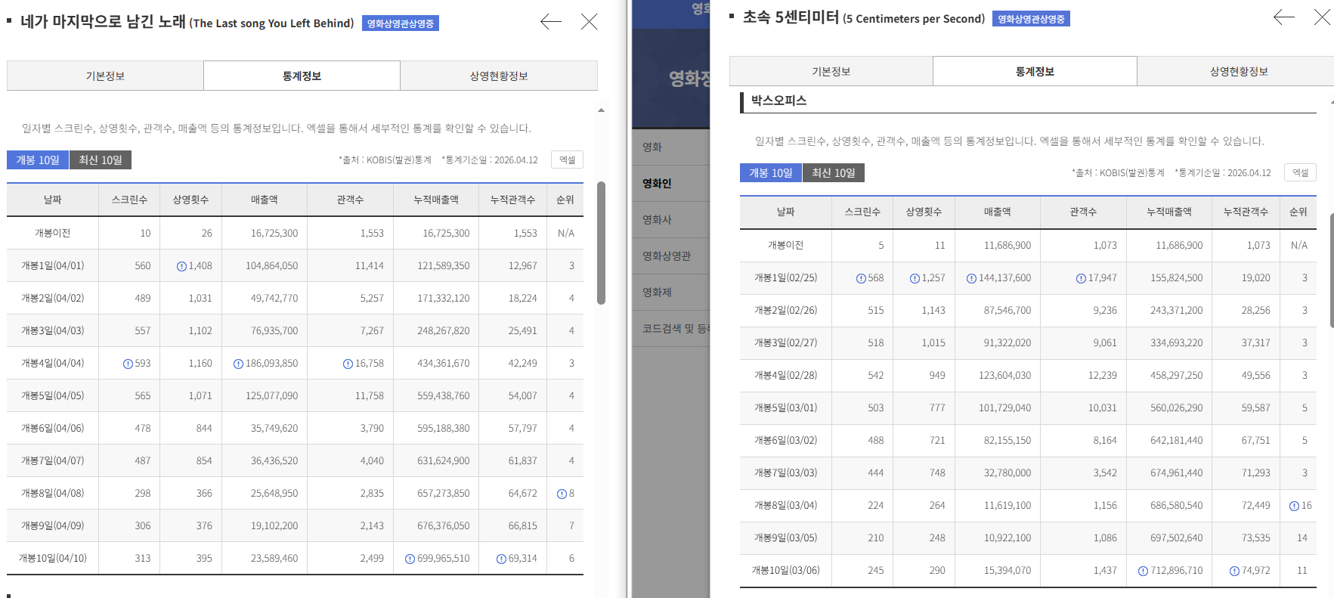Image resolution: width=1334 pixels, height=598 pixels.
Task: Click the 개봉10일(03/06) row label
Action: point(786,571)
